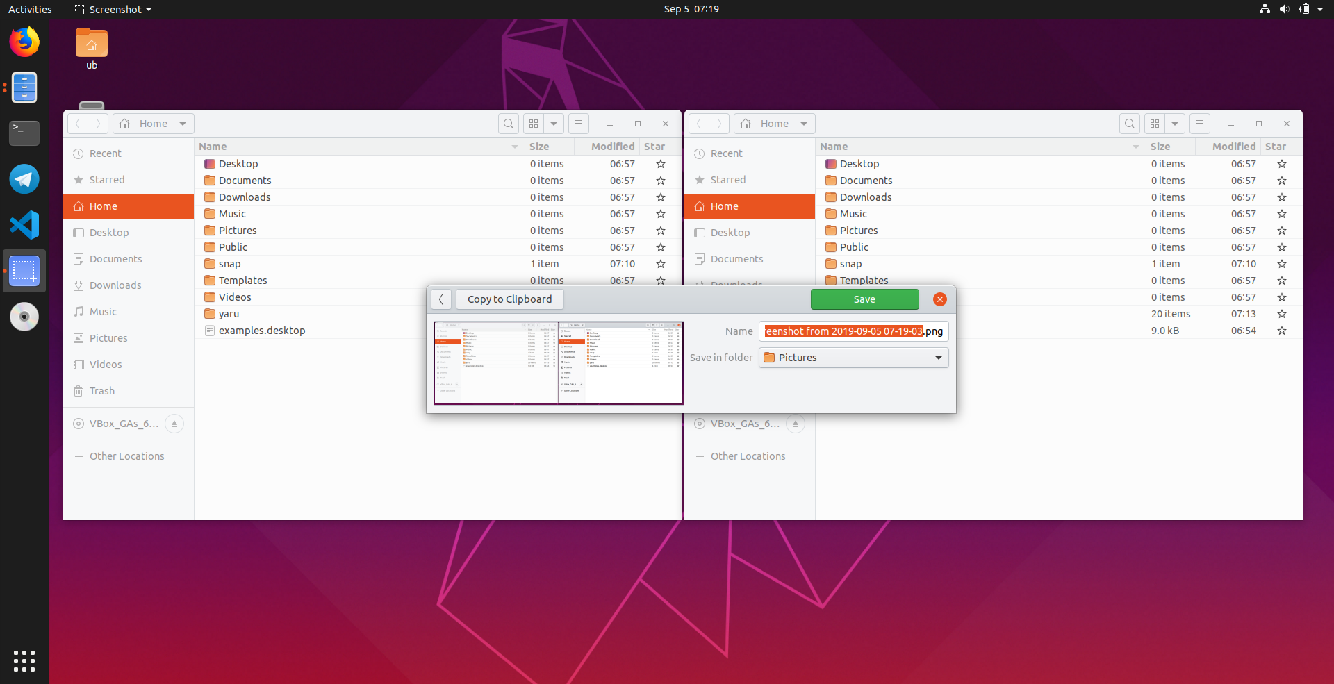Toggle star for snap folder in left window
Viewport: 1334px width, 684px height.
point(661,264)
